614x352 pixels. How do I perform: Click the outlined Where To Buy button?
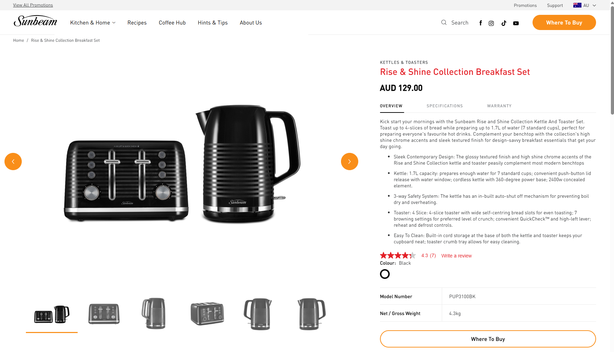pyautogui.click(x=488, y=339)
